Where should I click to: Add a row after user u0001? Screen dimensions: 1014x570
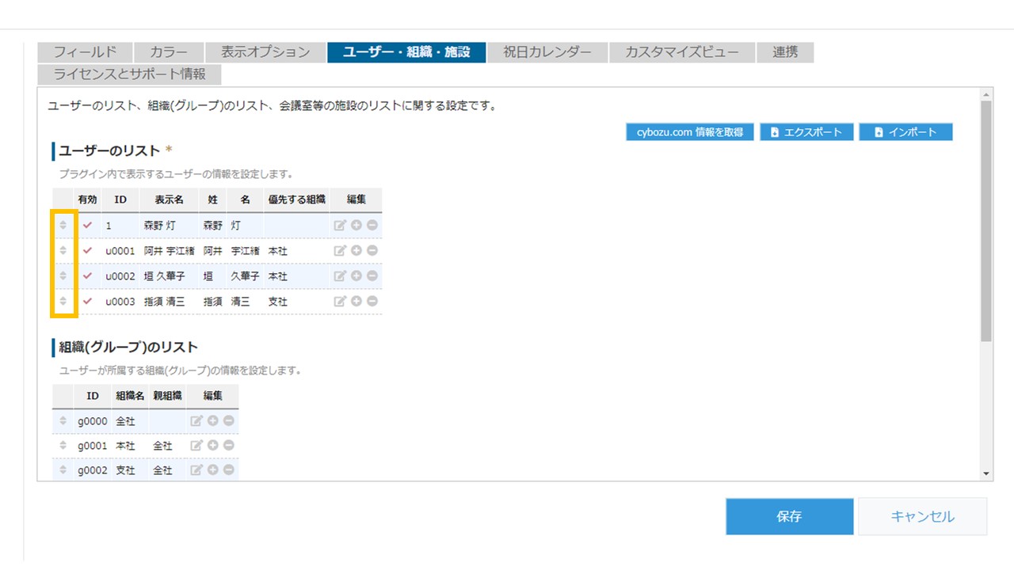(x=356, y=251)
